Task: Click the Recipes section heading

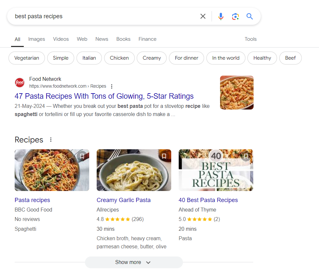Action: click(x=29, y=140)
